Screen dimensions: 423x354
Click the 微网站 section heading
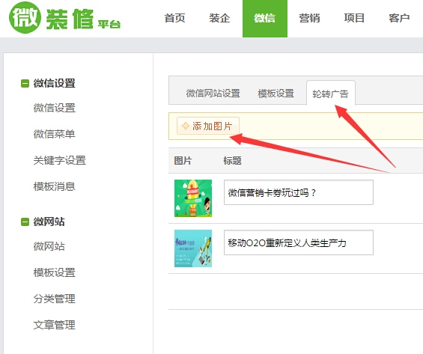pos(49,222)
